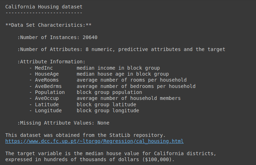Click "median income in block group" description
This screenshot has height=165, width=256.
pos(118,68)
